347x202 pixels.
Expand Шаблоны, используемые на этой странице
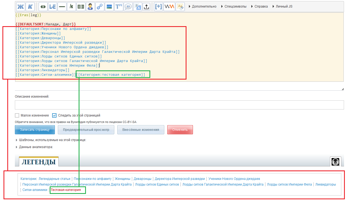(51, 140)
